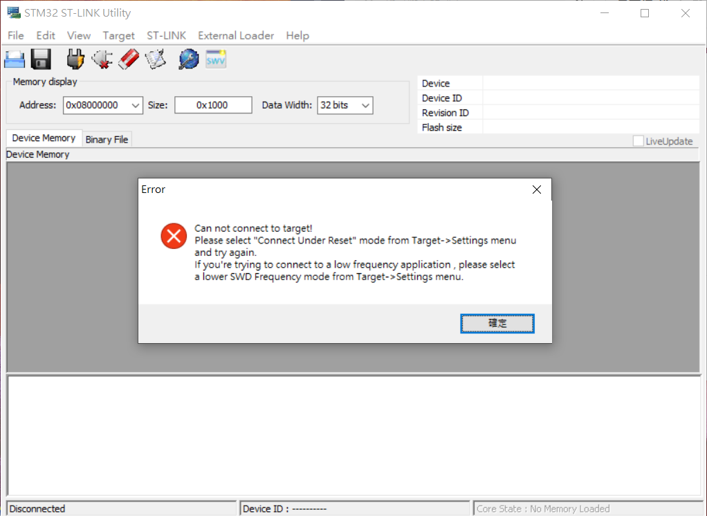
Task: Click the Device ID status bar entry
Action: pos(355,509)
